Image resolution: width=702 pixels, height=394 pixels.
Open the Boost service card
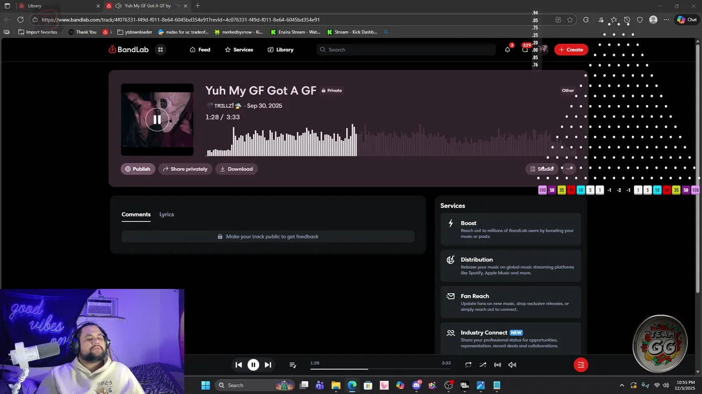coord(511,229)
